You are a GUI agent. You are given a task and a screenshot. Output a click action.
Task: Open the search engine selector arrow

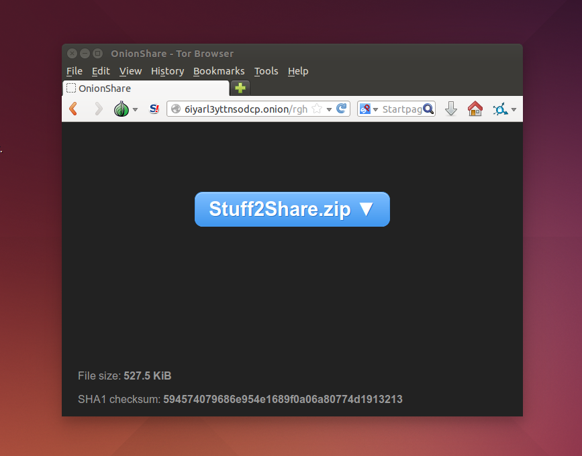(375, 109)
